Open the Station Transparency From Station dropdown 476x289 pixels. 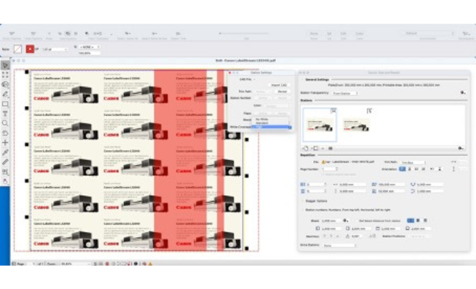(x=344, y=93)
